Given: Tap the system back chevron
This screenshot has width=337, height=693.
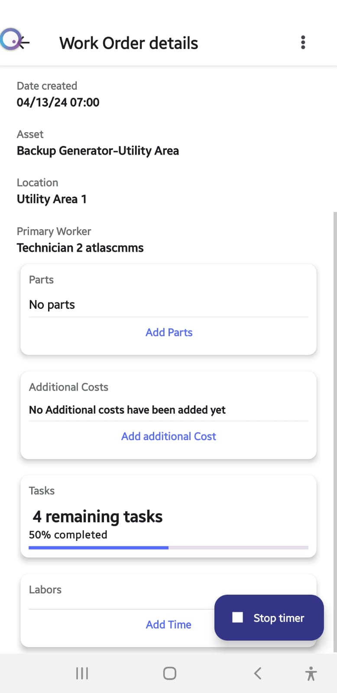Looking at the screenshot, I should 258,673.
